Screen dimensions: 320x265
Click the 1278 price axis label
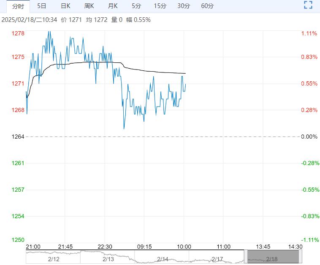(18, 33)
